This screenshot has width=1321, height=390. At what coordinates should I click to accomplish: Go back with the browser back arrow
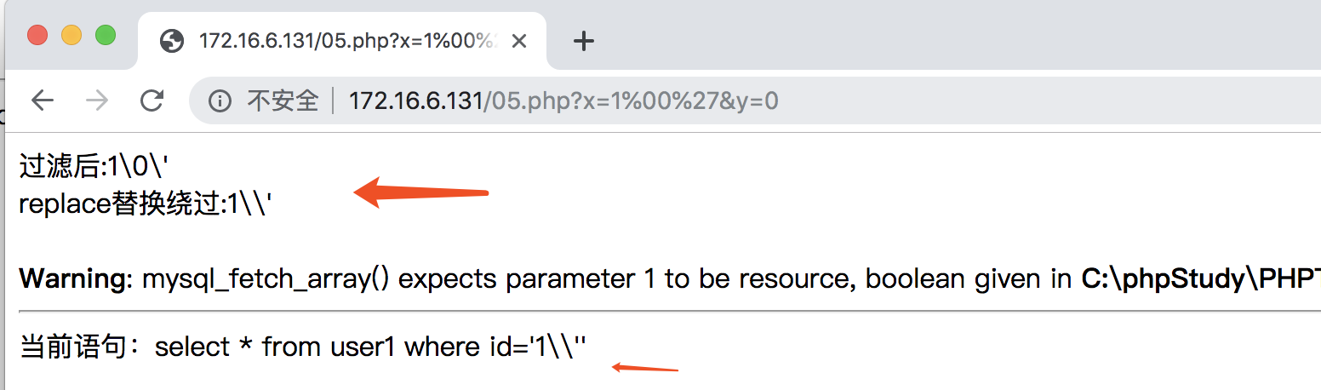(x=43, y=101)
